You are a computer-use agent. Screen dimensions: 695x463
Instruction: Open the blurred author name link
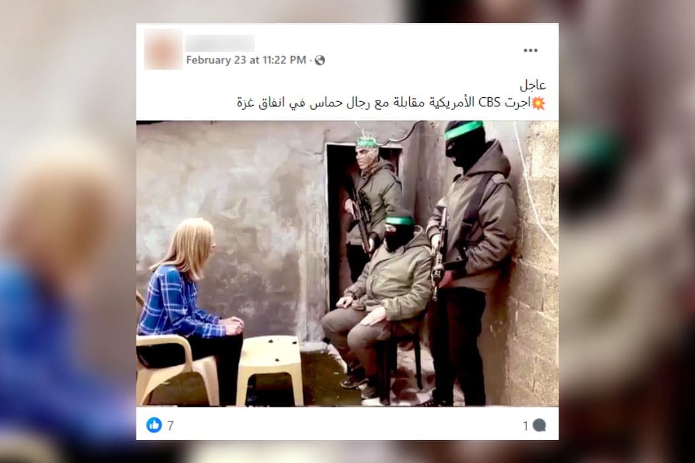pyautogui.click(x=220, y=43)
